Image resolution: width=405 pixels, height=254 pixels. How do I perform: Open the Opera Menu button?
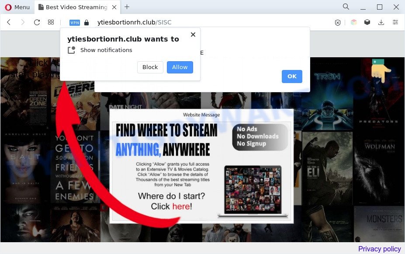pos(17,7)
